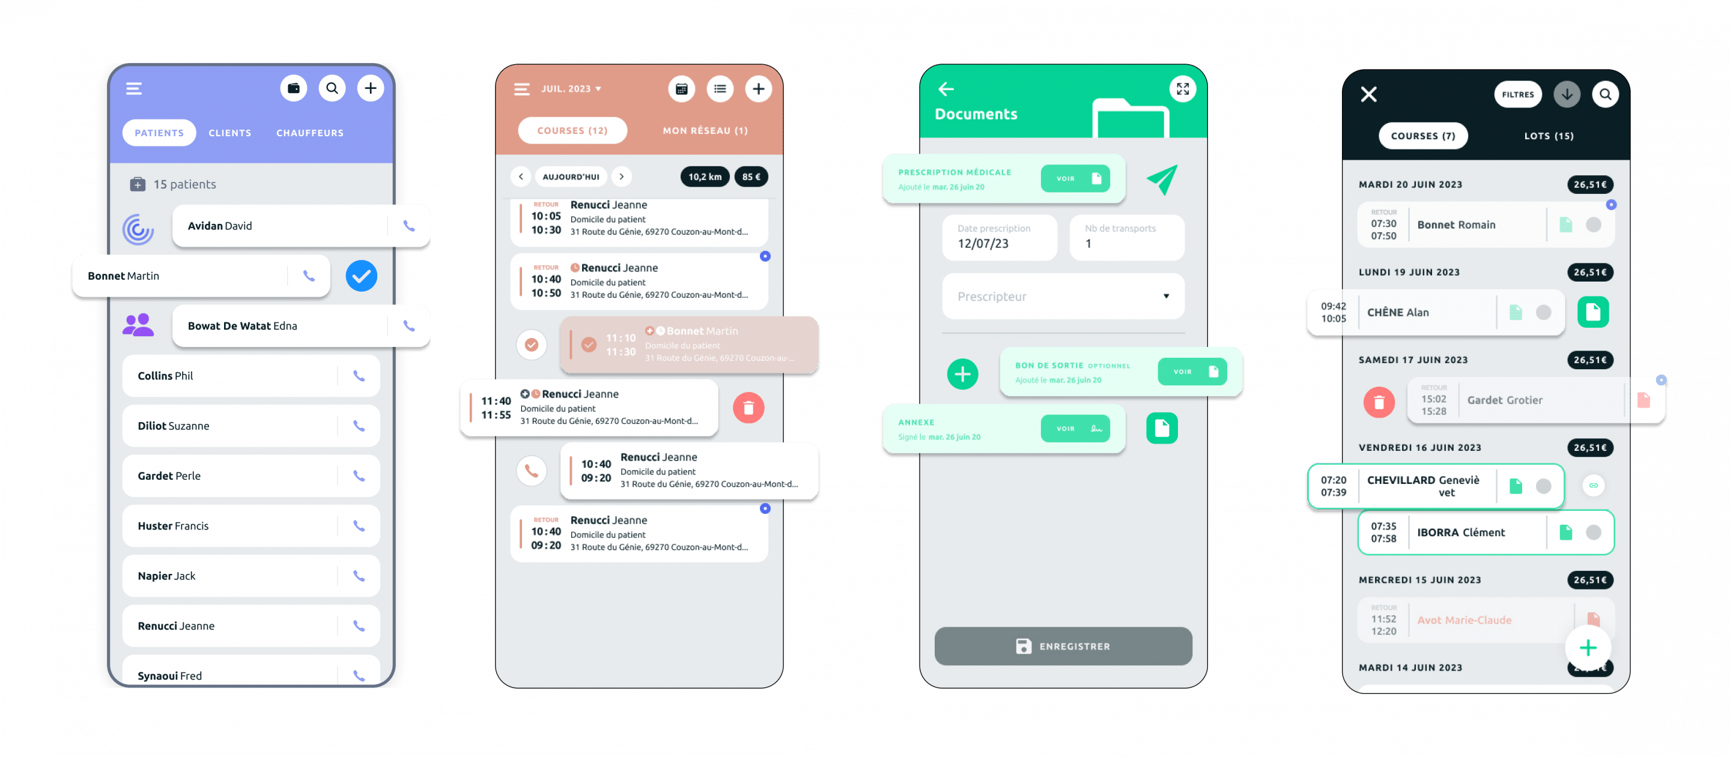1730x757 pixels.
Task: Click CLIENTS tab in contacts screen
Action: tap(229, 132)
